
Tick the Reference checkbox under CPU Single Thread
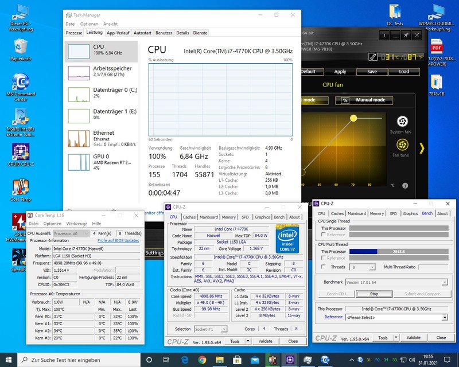324,235
